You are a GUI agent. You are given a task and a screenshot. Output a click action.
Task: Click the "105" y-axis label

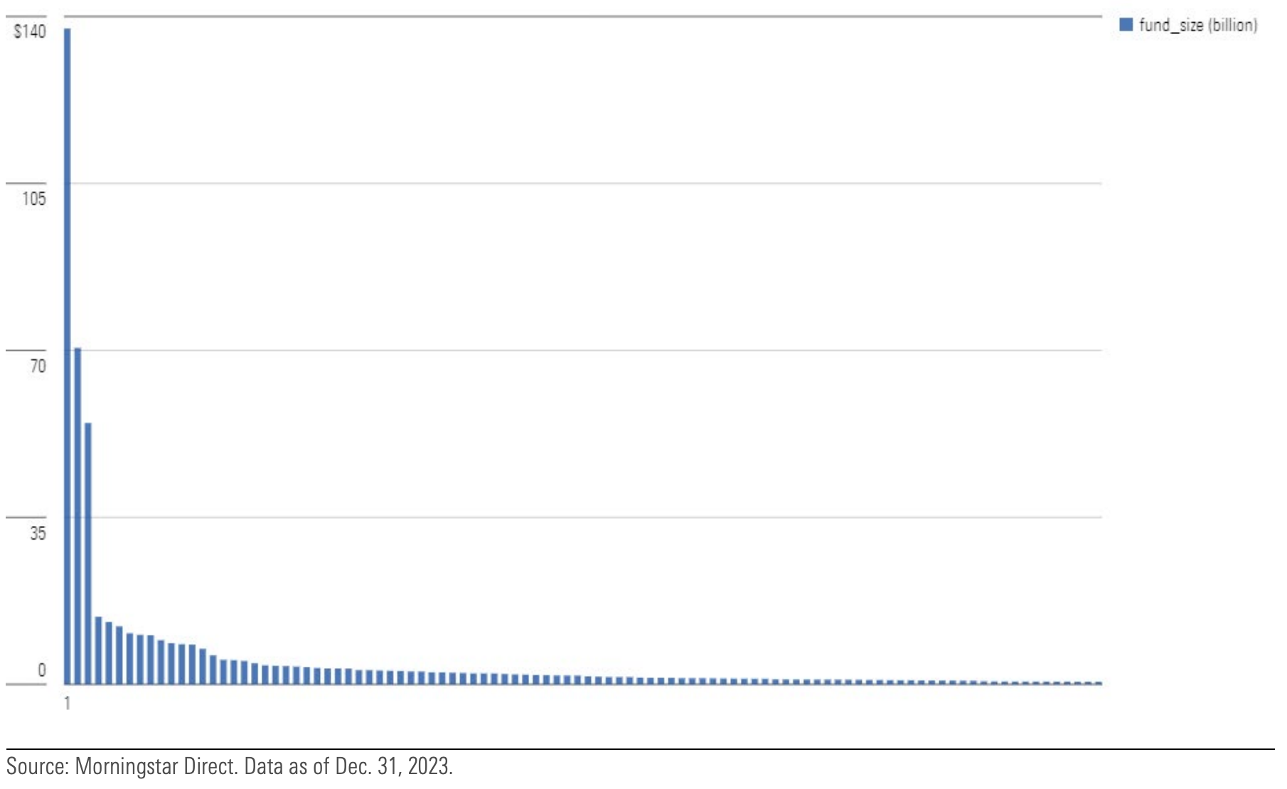33,198
